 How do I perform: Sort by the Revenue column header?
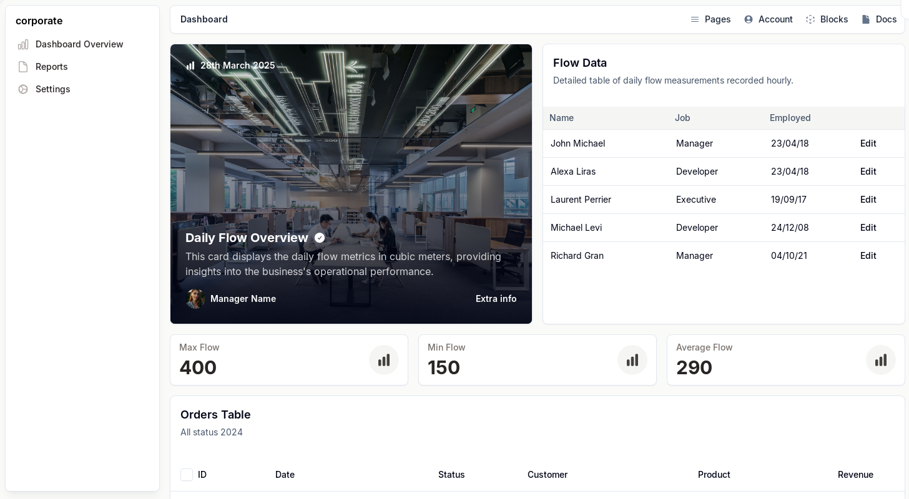coord(855,475)
